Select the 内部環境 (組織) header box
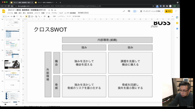 (x=107, y=40)
